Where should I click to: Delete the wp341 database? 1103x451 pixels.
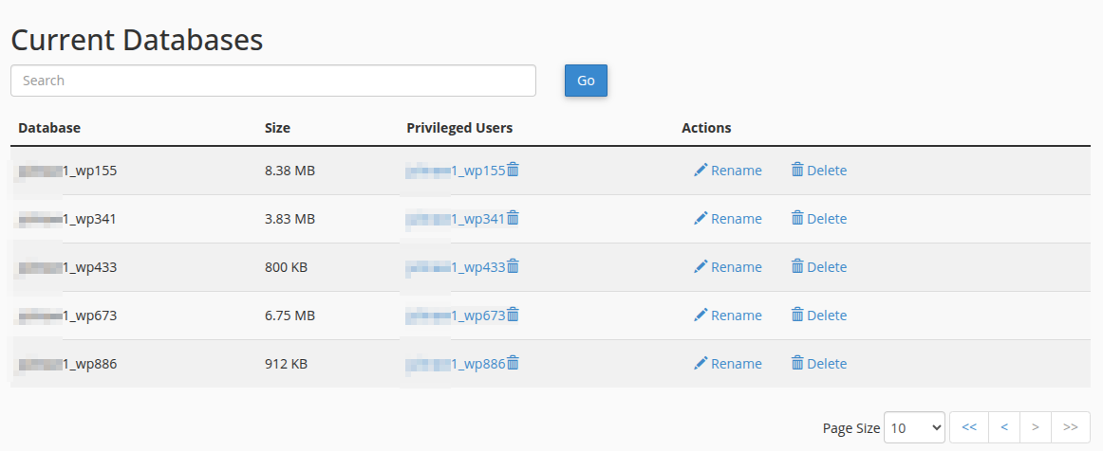pos(819,219)
